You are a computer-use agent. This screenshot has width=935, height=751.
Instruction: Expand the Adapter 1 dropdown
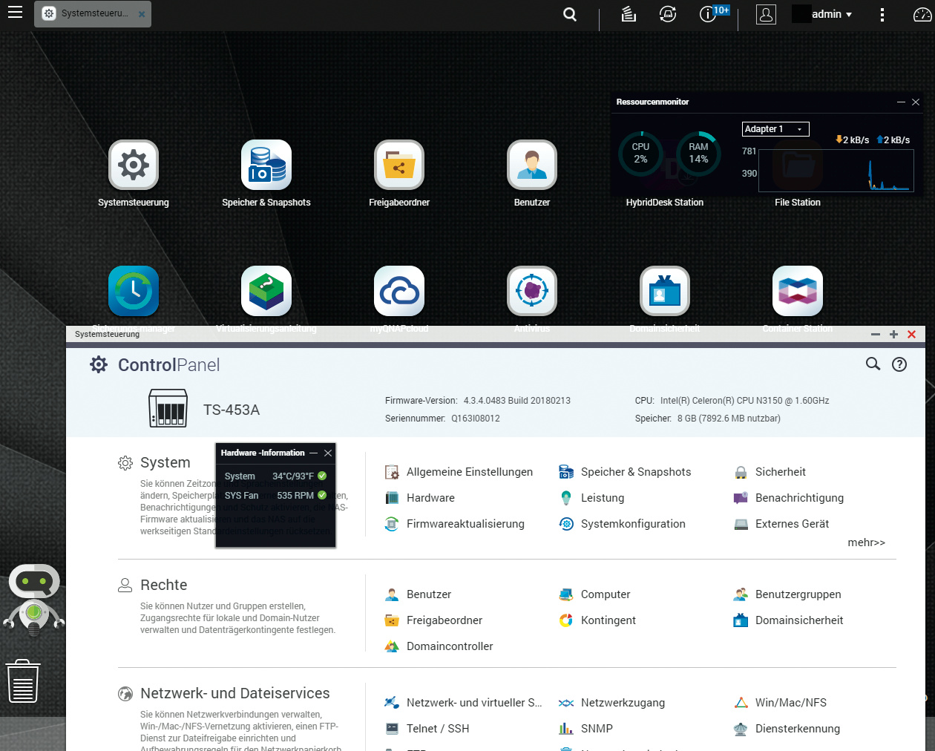coord(775,129)
